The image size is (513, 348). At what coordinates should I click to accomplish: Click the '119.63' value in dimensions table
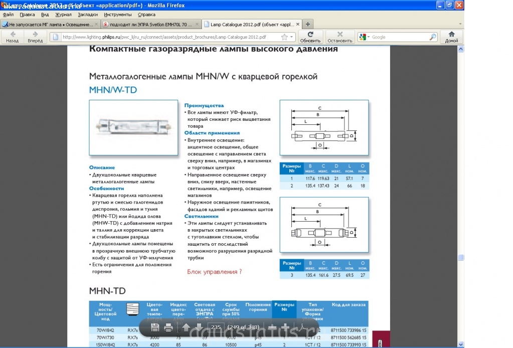click(x=323, y=179)
